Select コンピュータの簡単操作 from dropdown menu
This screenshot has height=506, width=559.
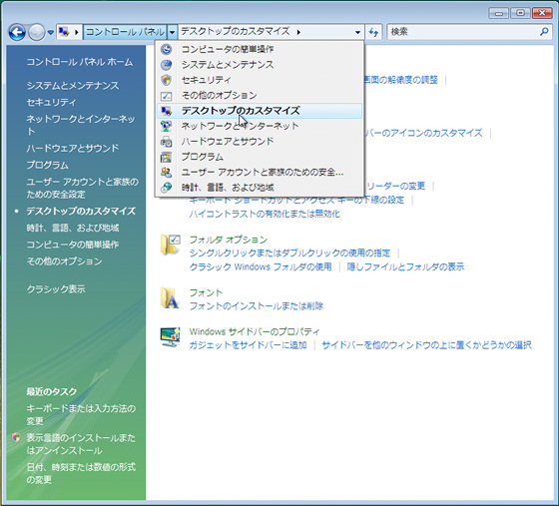260,49
